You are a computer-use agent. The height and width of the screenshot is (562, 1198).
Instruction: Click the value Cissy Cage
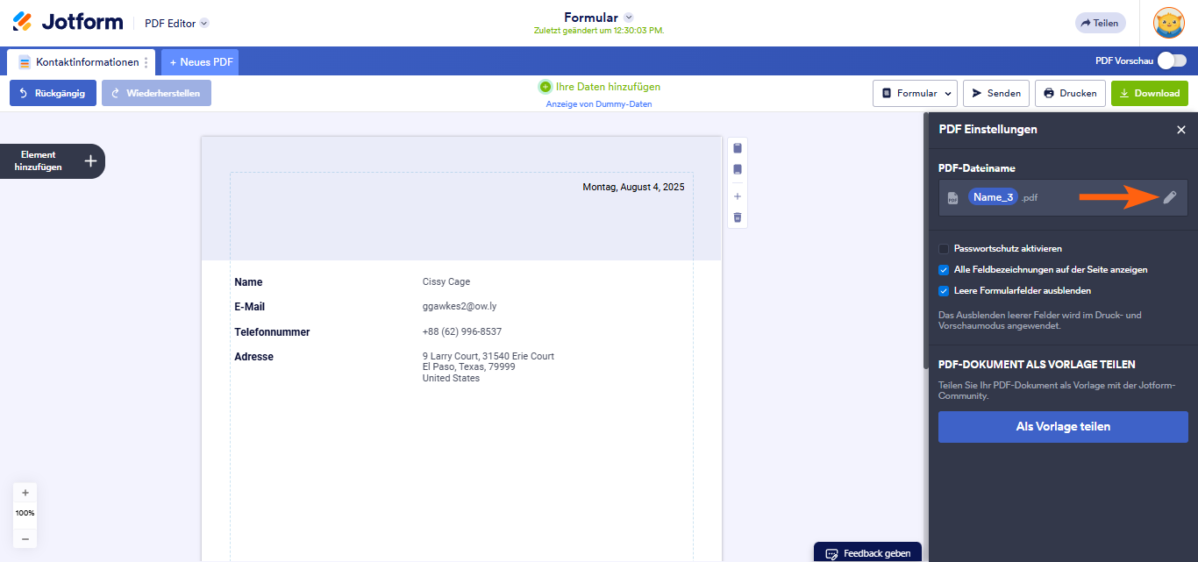click(446, 281)
